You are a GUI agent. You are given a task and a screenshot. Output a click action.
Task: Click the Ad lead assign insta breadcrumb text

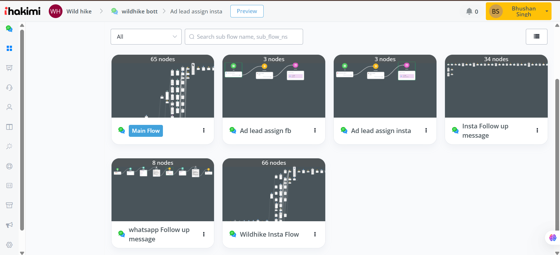coord(196,11)
